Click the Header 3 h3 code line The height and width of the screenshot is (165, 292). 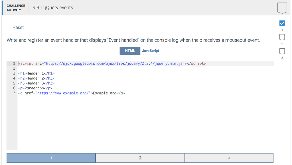(36, 83)
